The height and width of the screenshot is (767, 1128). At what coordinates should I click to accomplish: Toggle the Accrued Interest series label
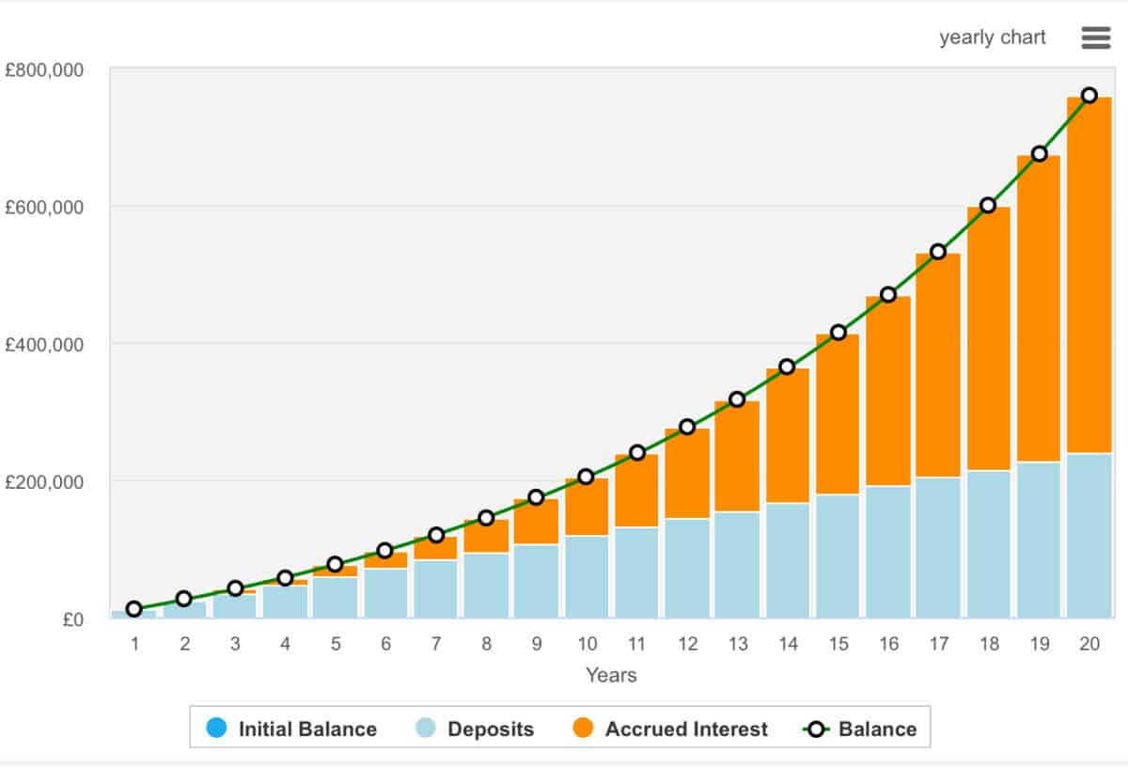click(686, 728)
